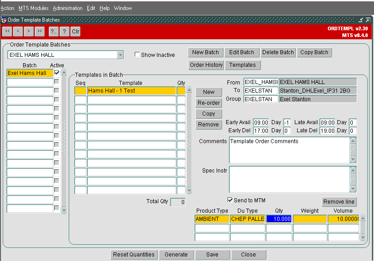This screenshot has height=261, width=374.
Task: Click the Re-order button
Action: tap(208, 103)
